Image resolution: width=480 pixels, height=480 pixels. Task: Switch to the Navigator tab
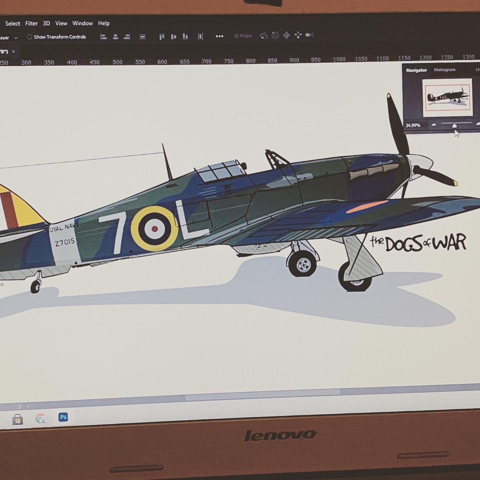tap(416, 70)
